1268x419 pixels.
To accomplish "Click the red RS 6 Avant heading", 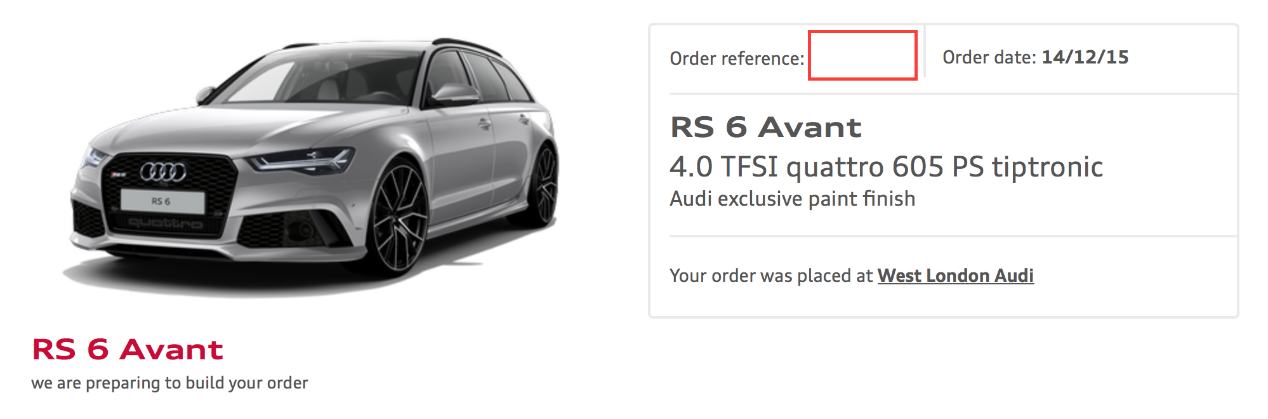I will pos(128,350).
